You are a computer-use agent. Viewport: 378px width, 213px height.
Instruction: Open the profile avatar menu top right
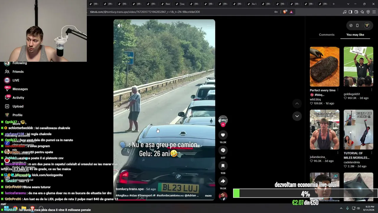[367, 25]
